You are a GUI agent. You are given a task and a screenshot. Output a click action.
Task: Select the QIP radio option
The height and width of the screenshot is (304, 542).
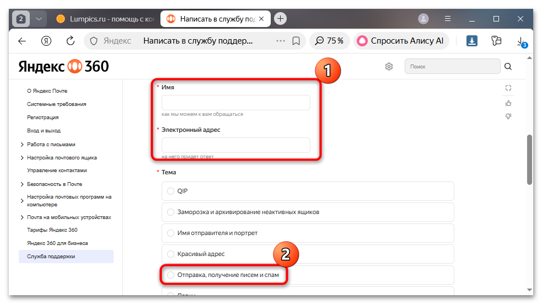tap(170, 191)
